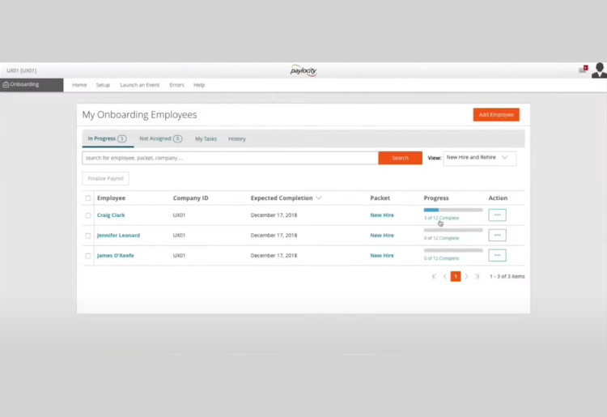
Task: Open action menu for Jennifer Leonard
Action: tap(497, 236)
